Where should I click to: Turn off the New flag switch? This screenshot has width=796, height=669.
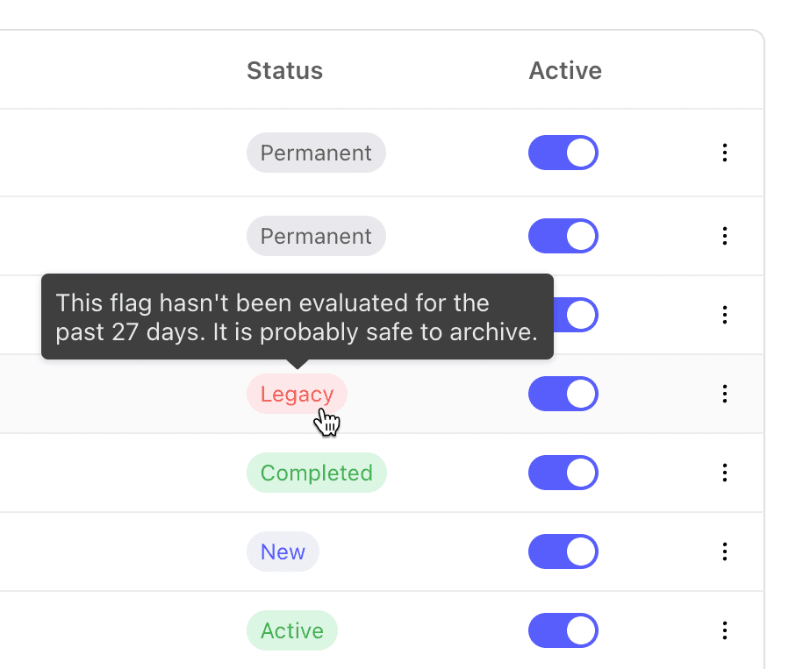563,552
